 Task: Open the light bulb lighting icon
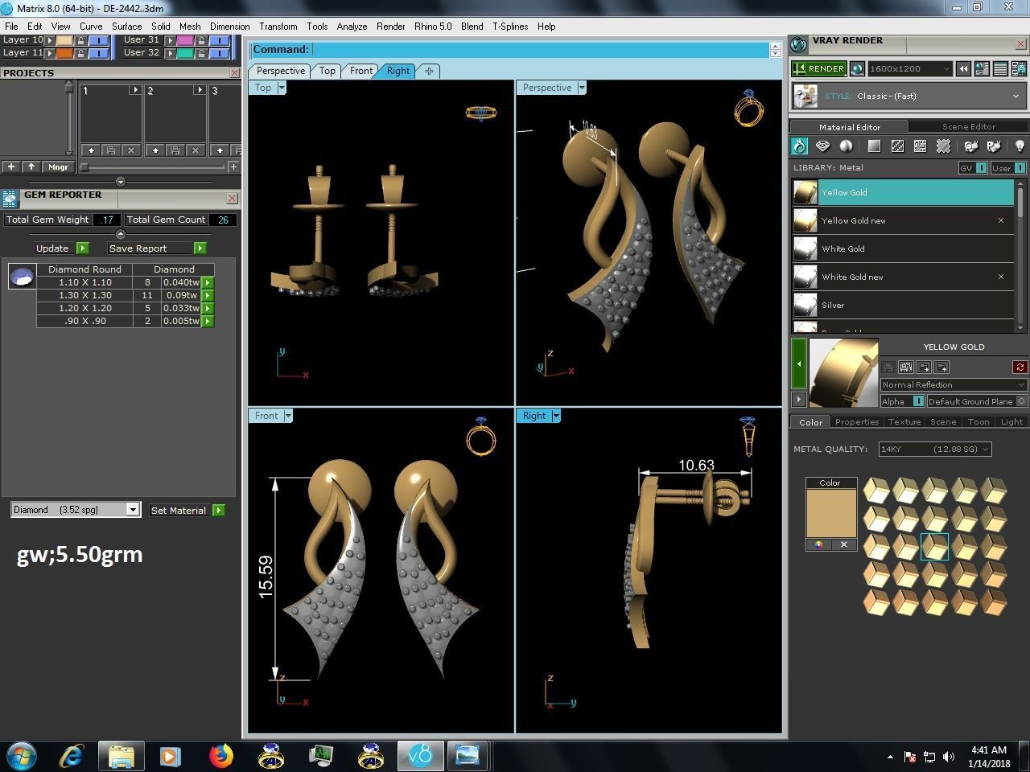pos(1019,146)
